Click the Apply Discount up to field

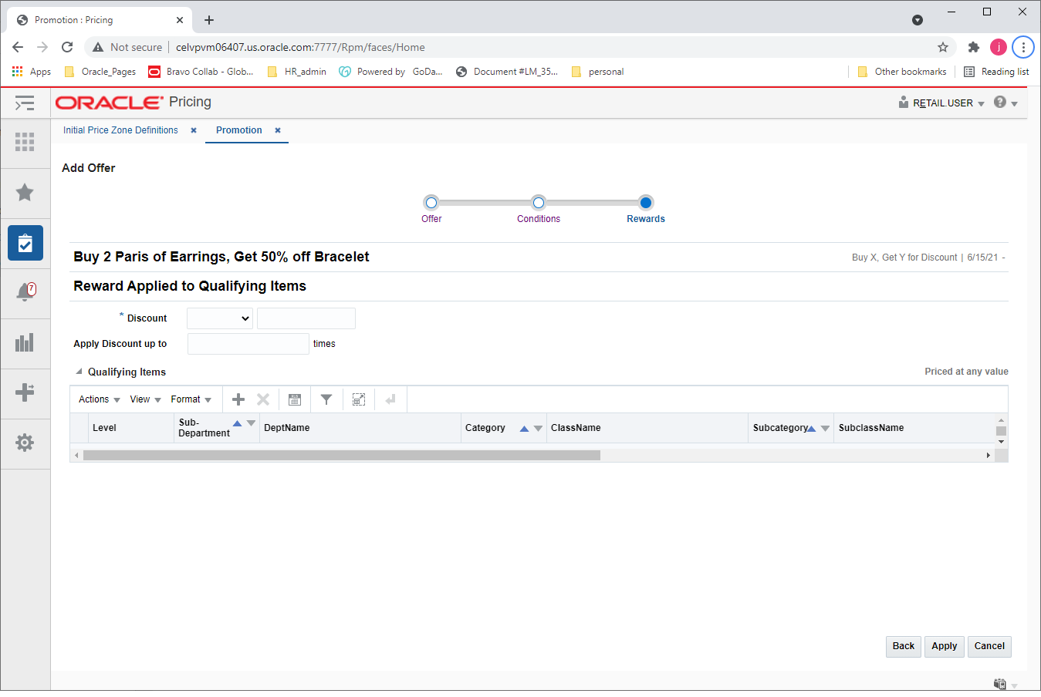[248, 344]
